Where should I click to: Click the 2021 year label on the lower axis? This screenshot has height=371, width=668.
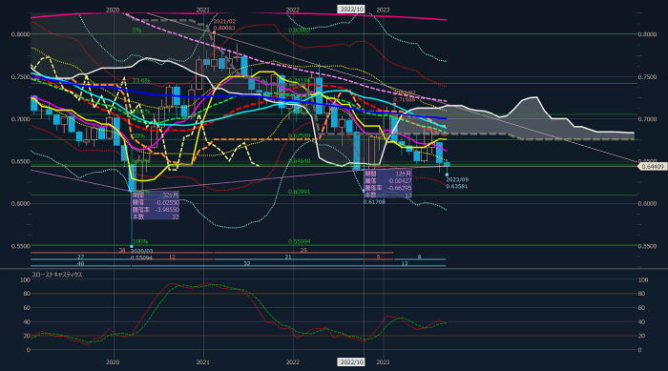(x=202, y=362)
